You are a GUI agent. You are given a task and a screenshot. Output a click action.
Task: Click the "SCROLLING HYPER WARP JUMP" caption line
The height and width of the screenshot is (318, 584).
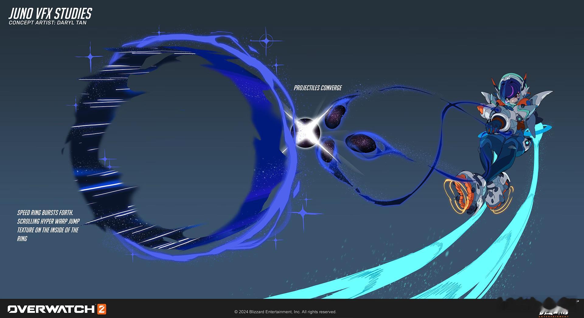48,221
